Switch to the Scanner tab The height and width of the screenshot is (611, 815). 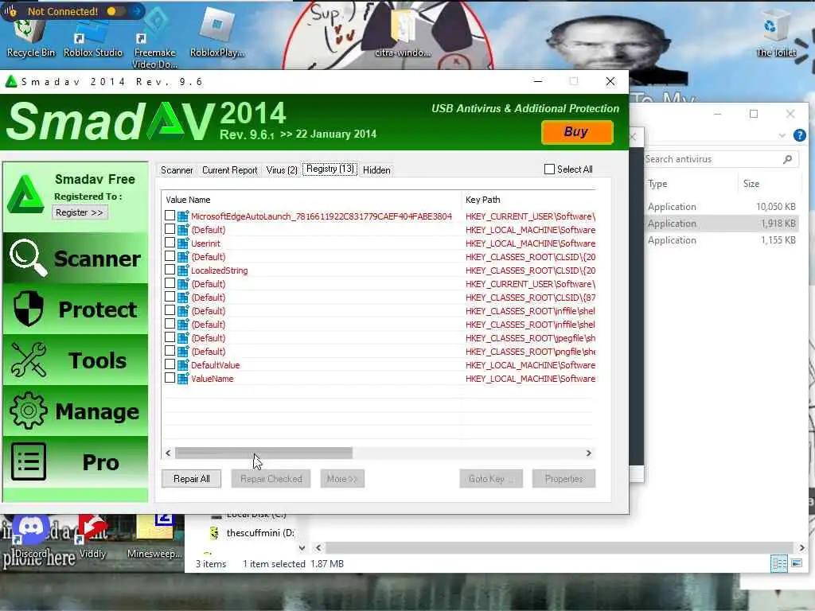177,170
